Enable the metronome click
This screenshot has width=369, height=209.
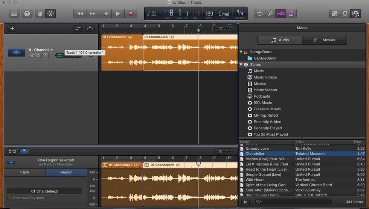click(291, 14)
